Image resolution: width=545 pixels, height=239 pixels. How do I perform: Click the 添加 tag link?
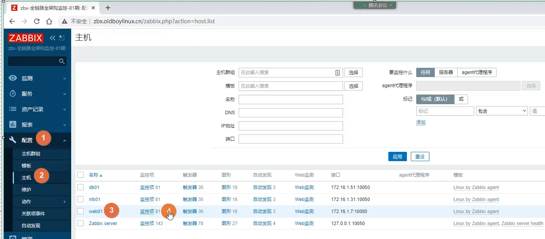pos(421,122)
